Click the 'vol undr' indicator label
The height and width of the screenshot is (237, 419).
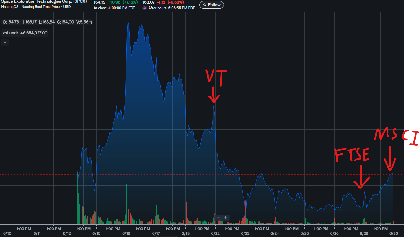click(10, 33)
